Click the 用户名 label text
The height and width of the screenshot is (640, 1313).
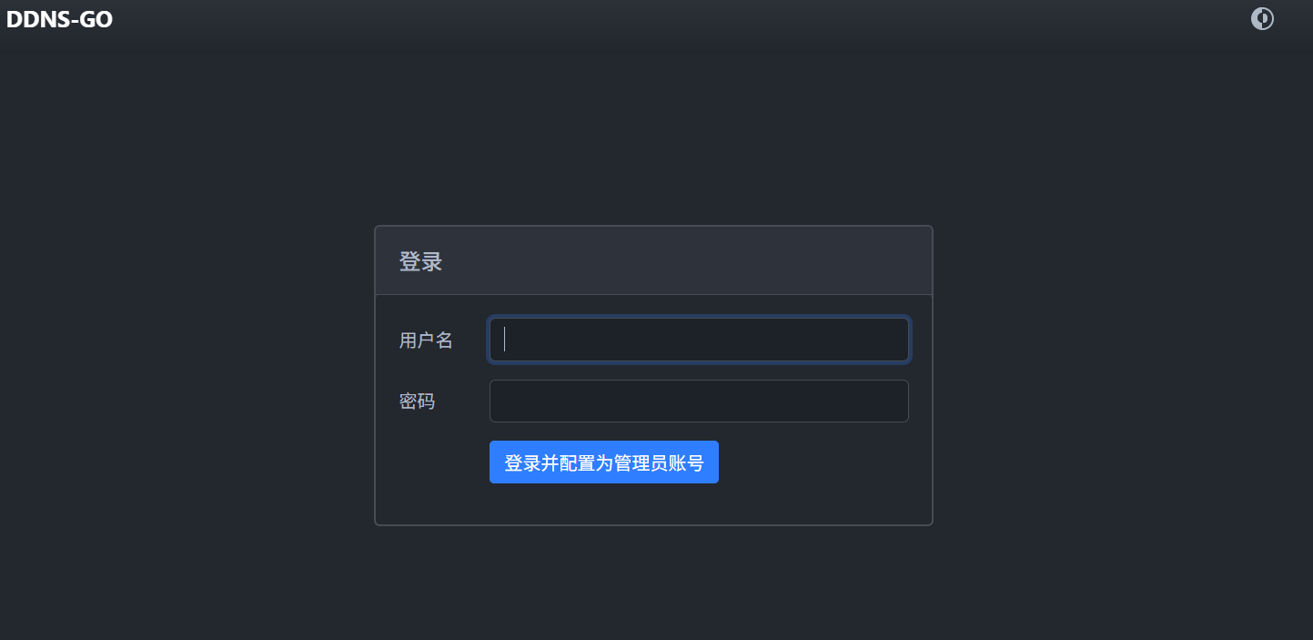pyautogui.click(x=426, y=340)
